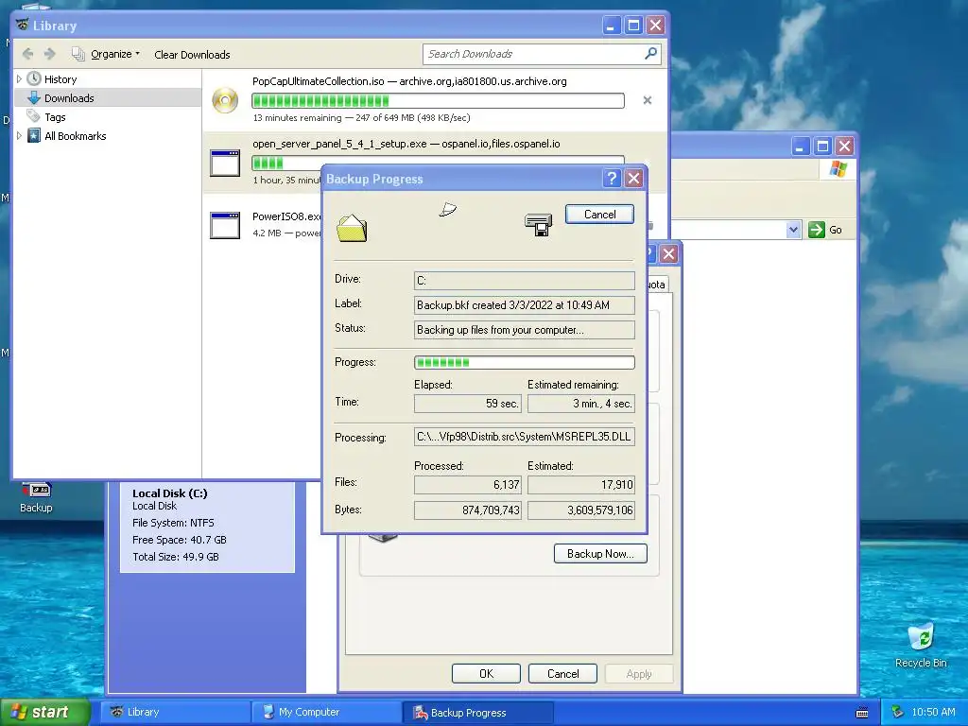Viewport: 968px width, 726px height.
Task: Open the Backup desktop shortcut icon
Action: [x=37, y=497]
